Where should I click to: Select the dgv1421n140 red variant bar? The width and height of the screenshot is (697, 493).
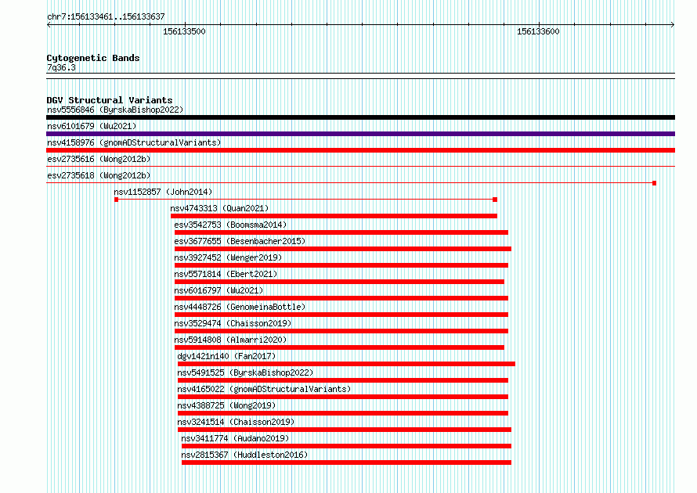[x=347, y=364]
